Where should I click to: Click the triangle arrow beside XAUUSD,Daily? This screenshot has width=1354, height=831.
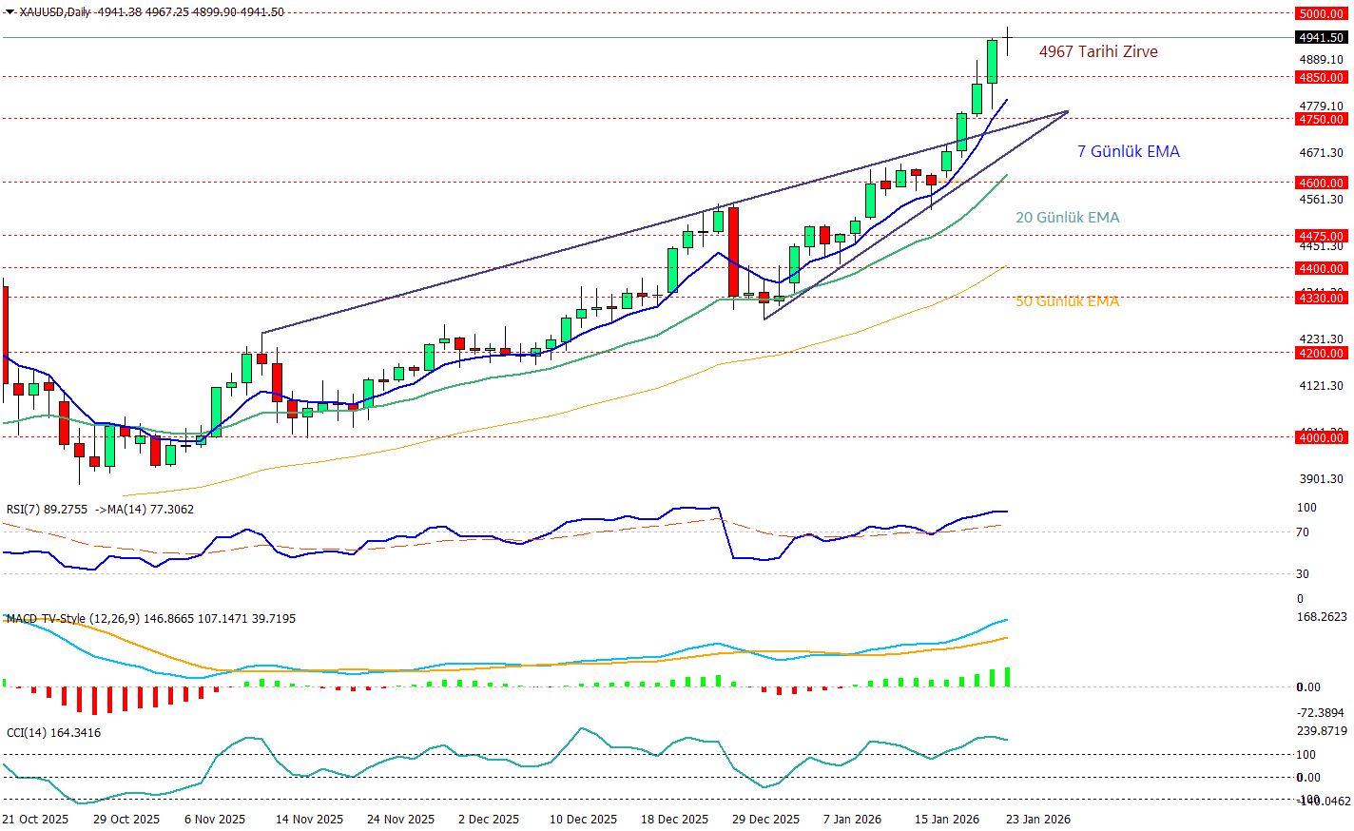10,12
